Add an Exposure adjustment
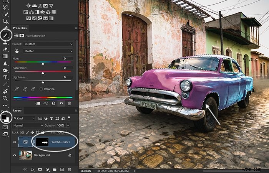Screen dimensions: 269x173 [45, 6]
